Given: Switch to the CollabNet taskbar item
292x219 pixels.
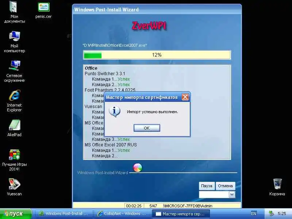Looking at the screenshot, I should pos(122,214).
